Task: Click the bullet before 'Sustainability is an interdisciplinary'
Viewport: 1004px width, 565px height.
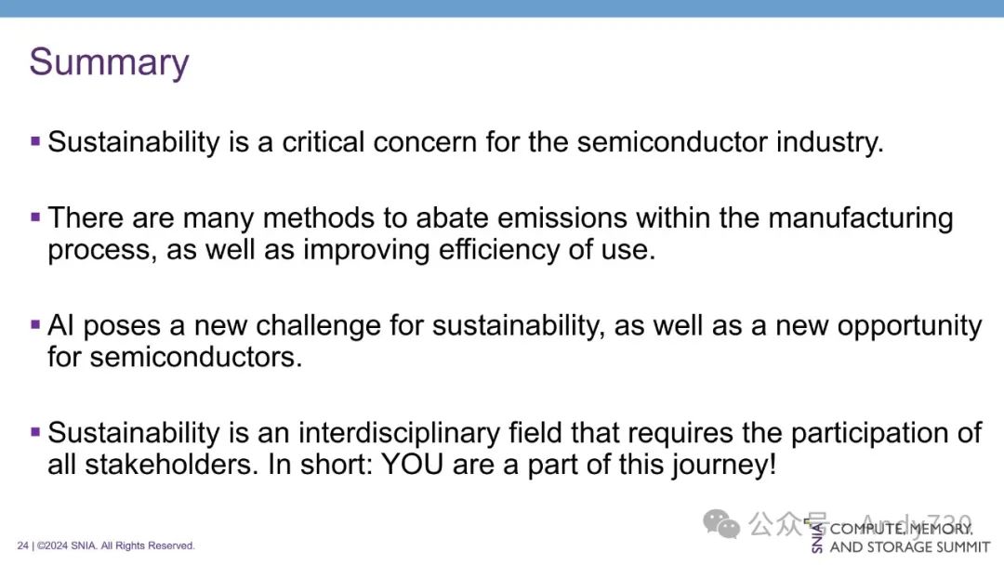Action: coord(35,432)
